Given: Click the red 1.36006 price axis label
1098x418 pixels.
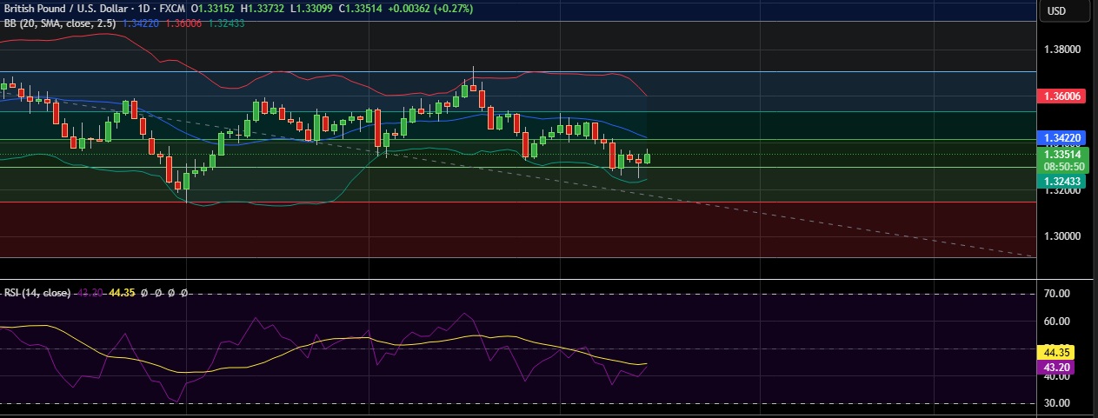Looking at the screenshot, I should 1063,96.
